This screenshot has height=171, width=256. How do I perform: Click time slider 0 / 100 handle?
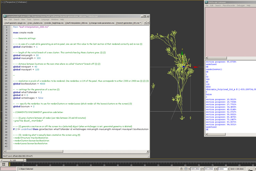(13, 160)
